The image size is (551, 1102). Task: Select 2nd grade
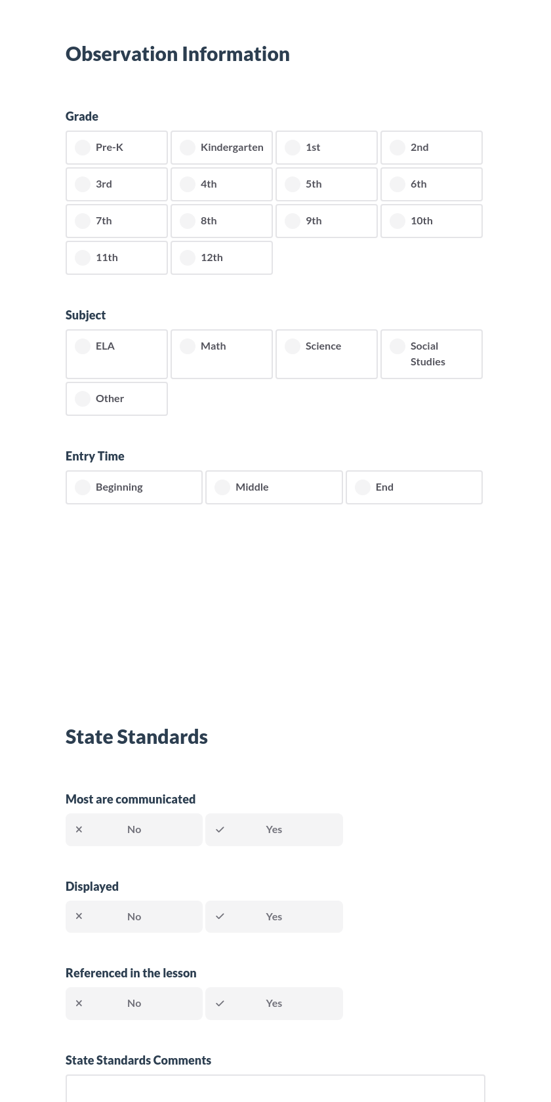click(x=431, y=147)
